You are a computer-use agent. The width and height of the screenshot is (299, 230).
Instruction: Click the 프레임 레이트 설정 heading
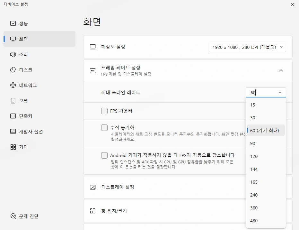click(121, 68)
